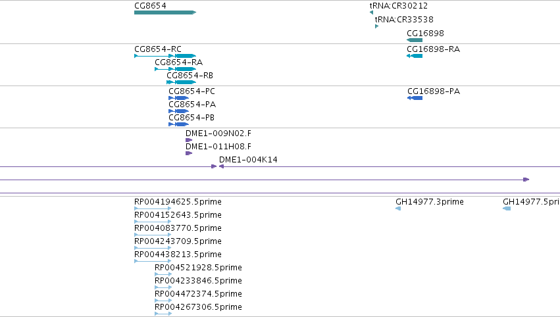Viewport: 560px width, 317px height.
Task: Click the CG8654-RB transcript label
Action: tap(190, 76)
